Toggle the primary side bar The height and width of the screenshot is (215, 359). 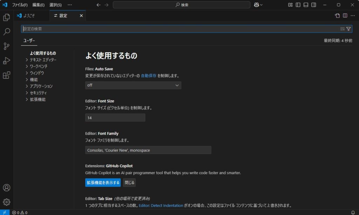[298, 5]
